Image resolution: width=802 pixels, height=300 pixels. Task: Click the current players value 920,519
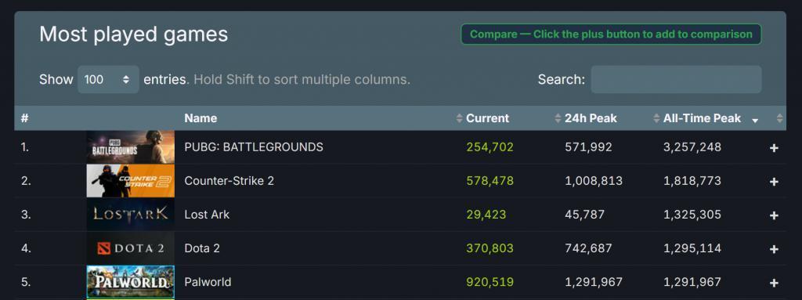click(490, 282)
